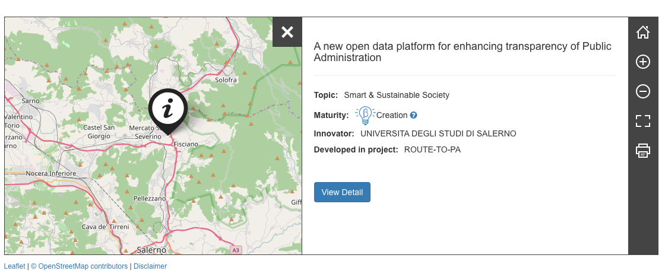This screenshot has width=665, height=274.
Task: Click UNIVERSITA DEGLI STUDI DI SALERNO text
Action: (x=438, y=133)
